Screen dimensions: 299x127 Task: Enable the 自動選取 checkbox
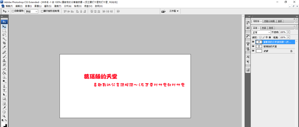13,11
